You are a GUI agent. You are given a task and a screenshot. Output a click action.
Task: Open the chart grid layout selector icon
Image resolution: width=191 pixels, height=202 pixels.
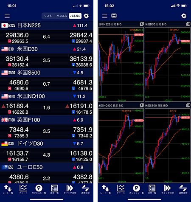point(114,16)
